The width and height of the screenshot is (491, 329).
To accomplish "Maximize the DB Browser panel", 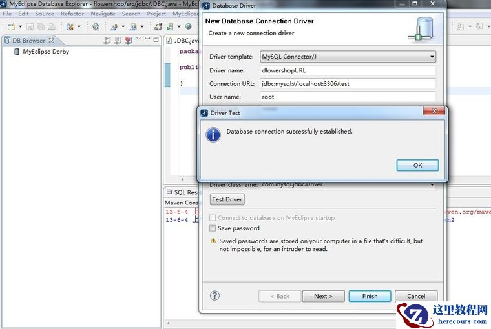I will [156, 39].
